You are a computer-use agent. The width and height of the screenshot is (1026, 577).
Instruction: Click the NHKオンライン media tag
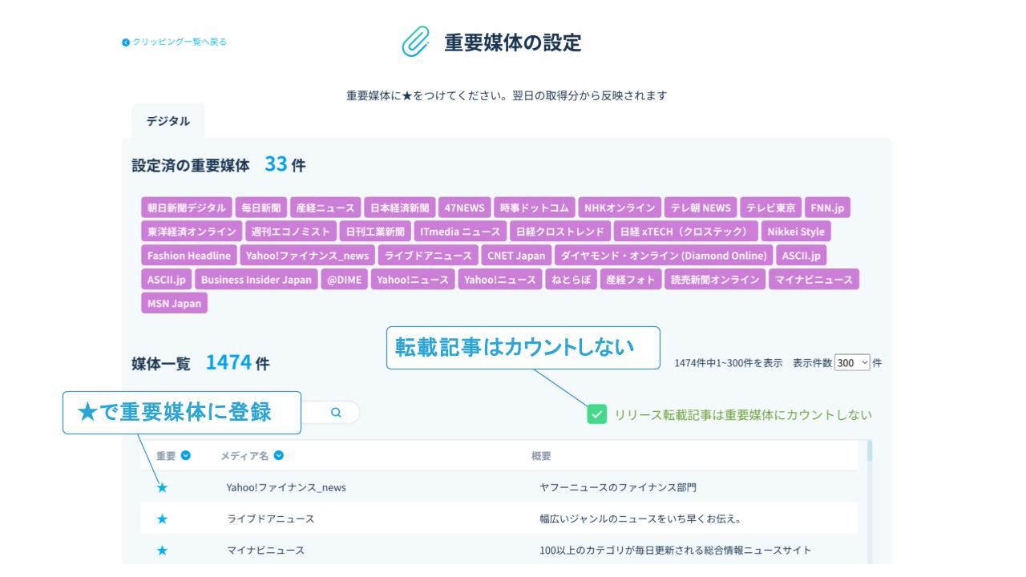(x=619, y=208)
